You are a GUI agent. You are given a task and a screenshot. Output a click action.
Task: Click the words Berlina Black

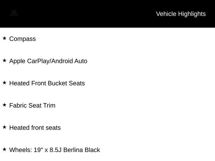click(x=82, y=150)
